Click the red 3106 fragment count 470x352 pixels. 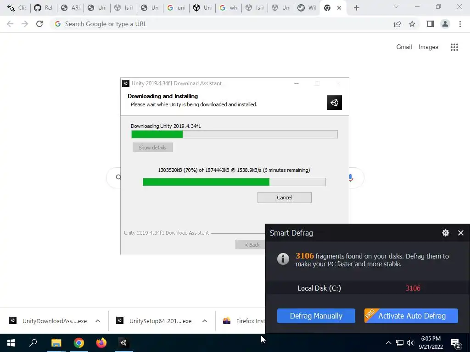[413, 288]
